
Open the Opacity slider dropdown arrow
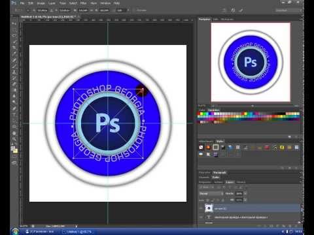coord(245,193)
